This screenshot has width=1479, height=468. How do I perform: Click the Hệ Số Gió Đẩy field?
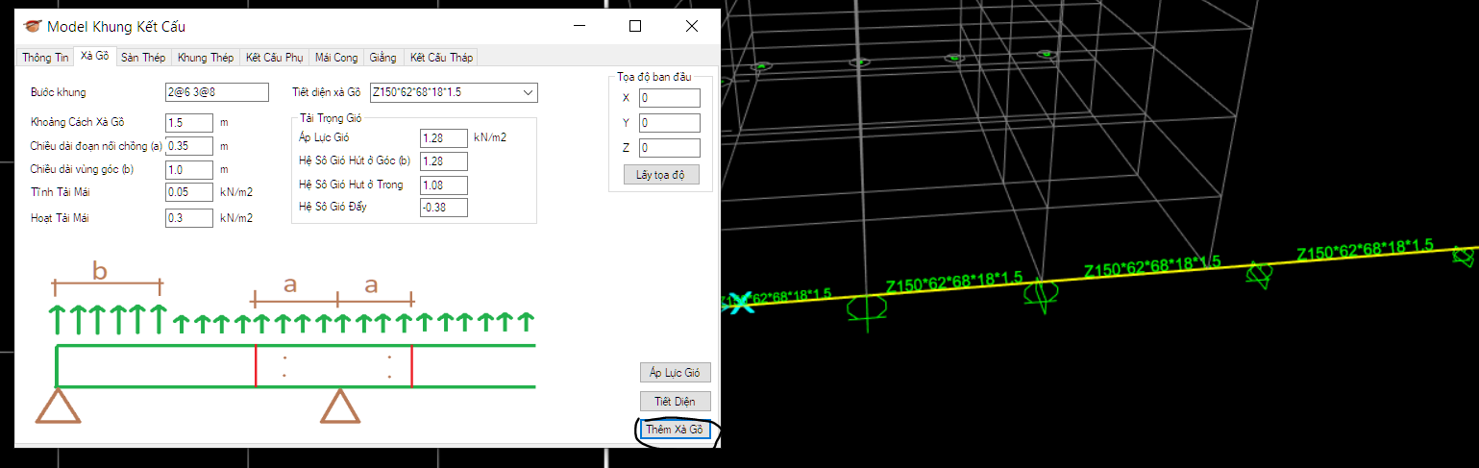pos(443,208)
